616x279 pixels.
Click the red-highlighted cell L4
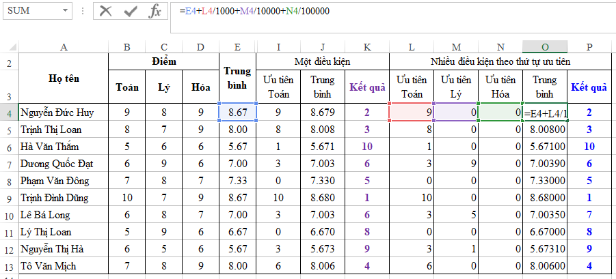411,112
